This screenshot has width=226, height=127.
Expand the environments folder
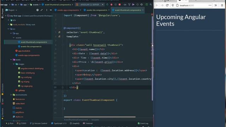11,95
